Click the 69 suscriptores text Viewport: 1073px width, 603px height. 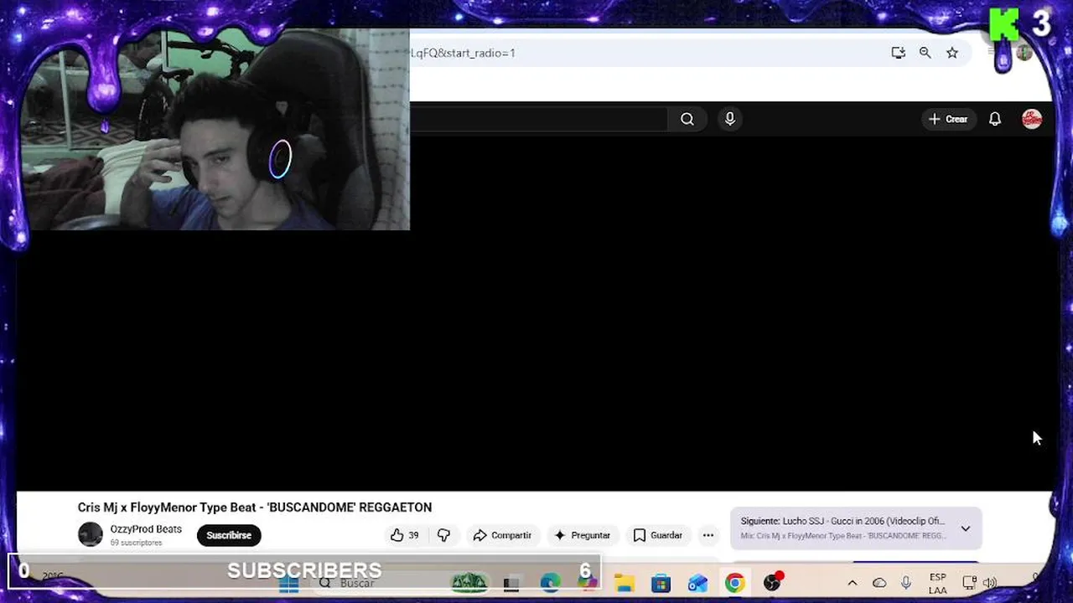coord(136,543)
